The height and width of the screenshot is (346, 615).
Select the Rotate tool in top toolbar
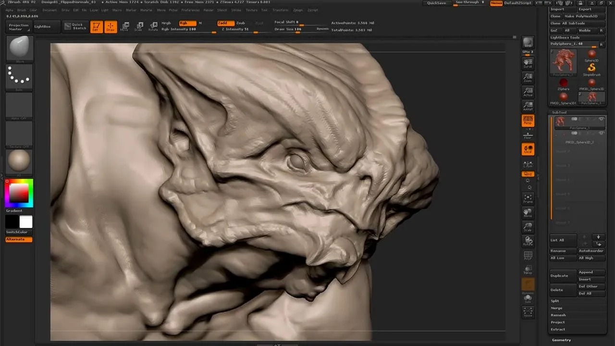[x=153, y=27]
